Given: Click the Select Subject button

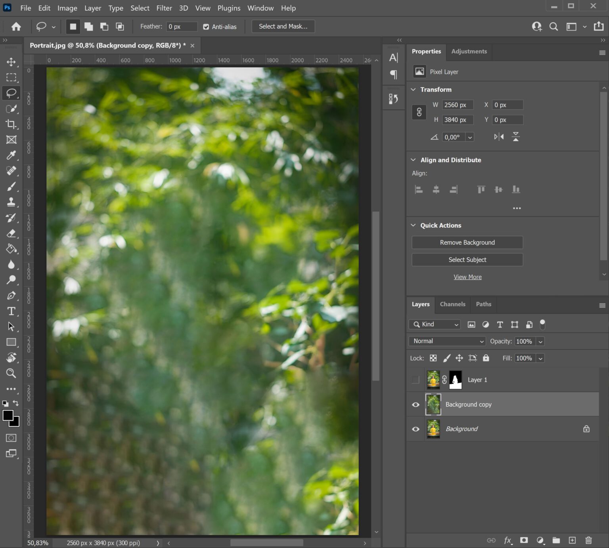Looking at the screenshot, I should coord(467,260).
